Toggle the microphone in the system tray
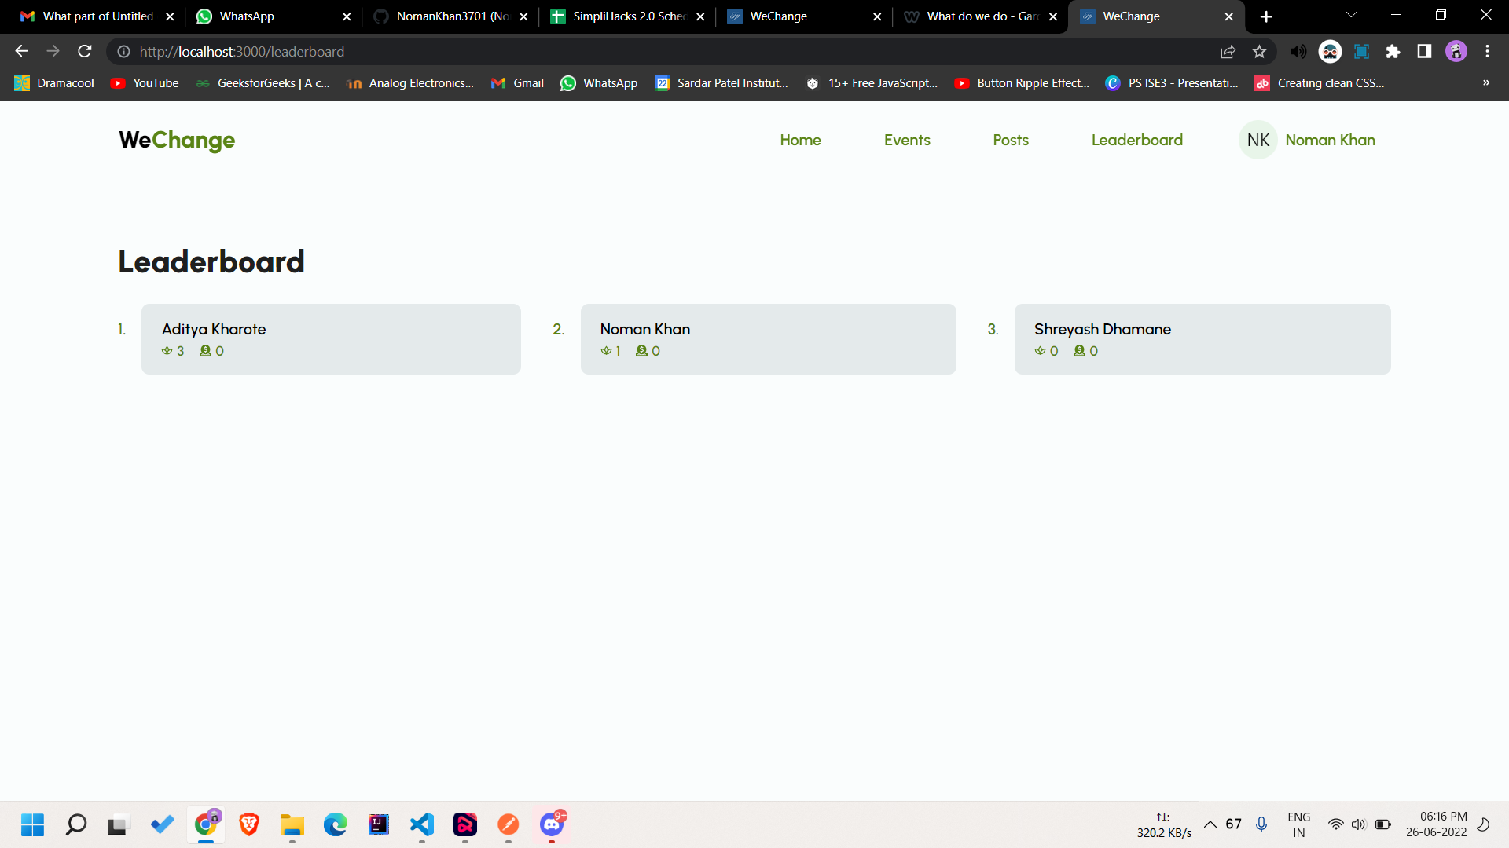The height and width of the screenshot is (848, 1509). pyautogui.click(x=1261, y=824)
